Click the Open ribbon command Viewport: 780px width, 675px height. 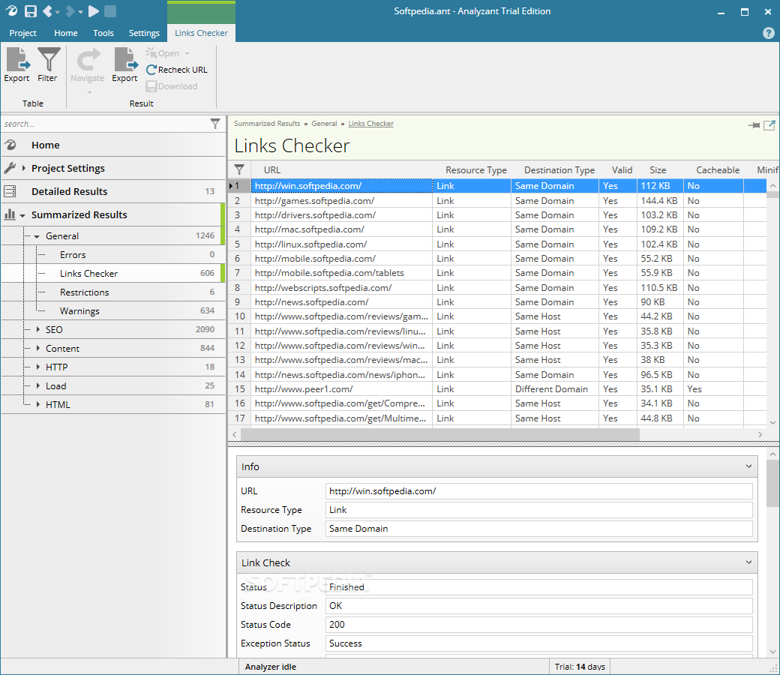point(163,53)
